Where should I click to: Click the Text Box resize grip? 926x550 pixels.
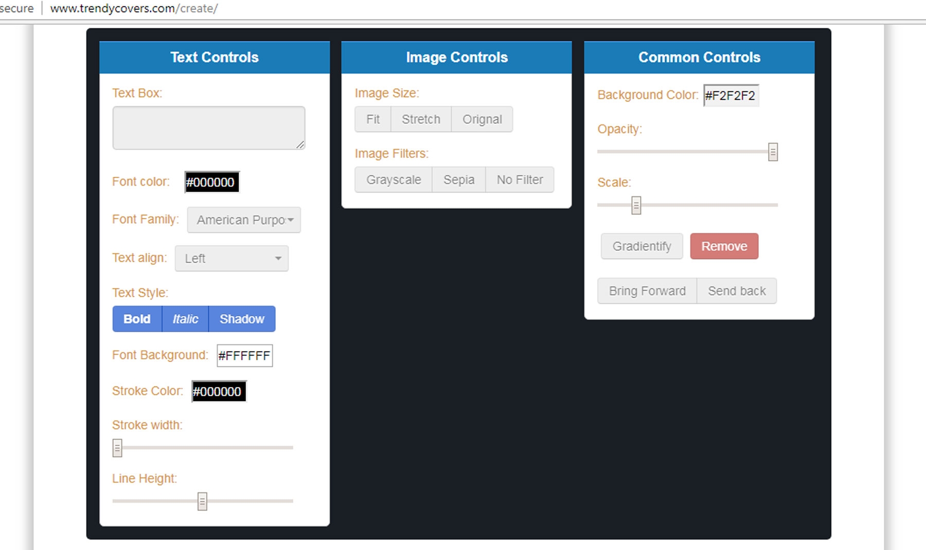300,145
